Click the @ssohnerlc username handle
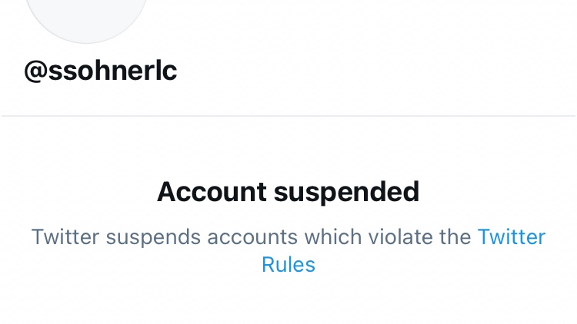Image resolution: width=577 pixels, height=324 pixels. coord(101,71)
